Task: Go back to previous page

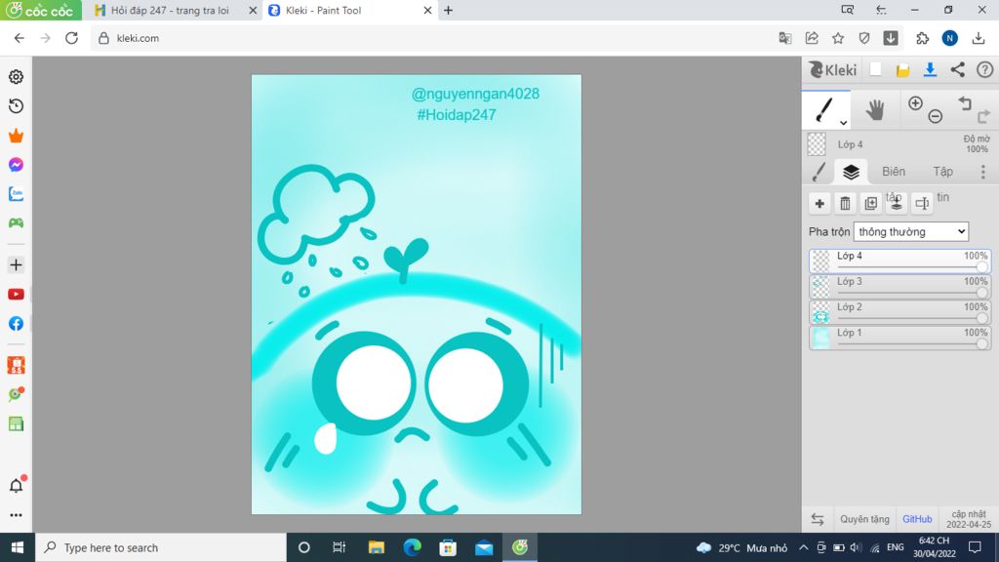Action: tap(20, 38)
